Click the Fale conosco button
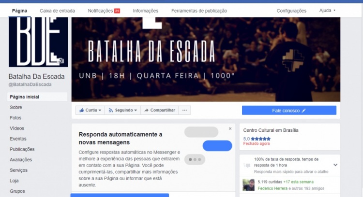Screen dimensions: 363x197 289,111
